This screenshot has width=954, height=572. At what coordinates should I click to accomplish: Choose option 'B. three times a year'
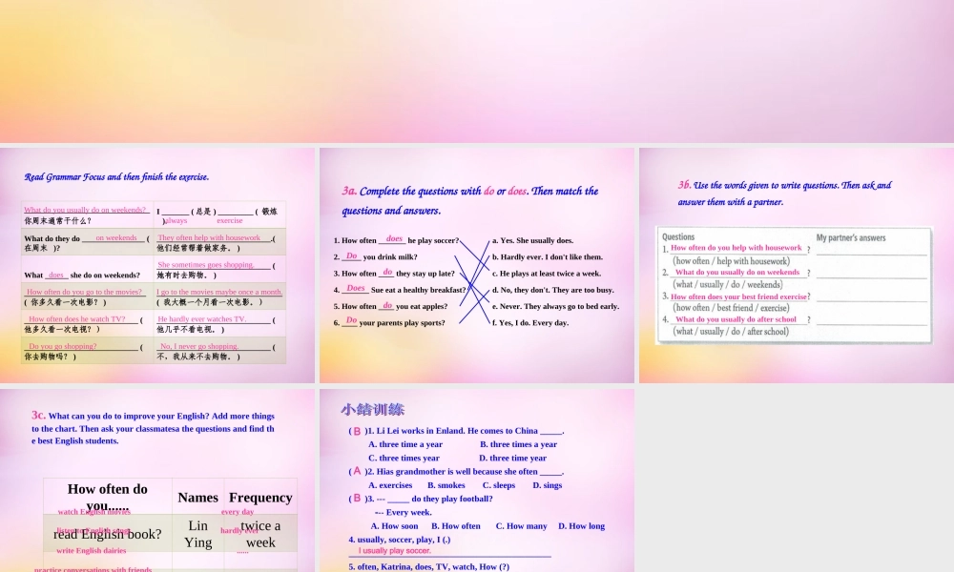click(x=518, y=444)
